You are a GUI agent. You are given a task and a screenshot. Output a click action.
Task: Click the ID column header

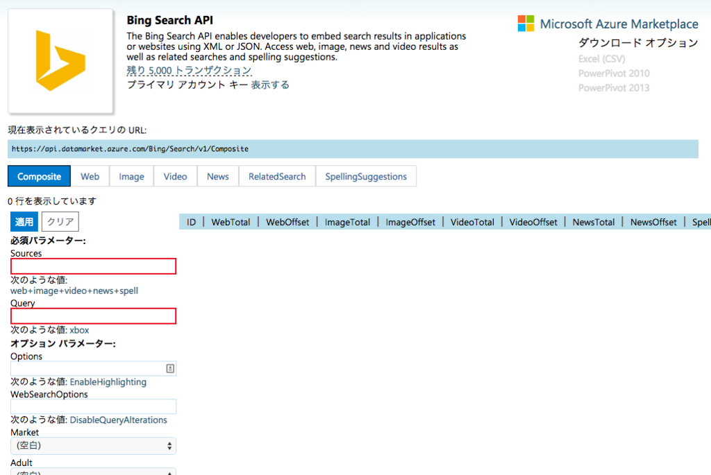point(192,222)
